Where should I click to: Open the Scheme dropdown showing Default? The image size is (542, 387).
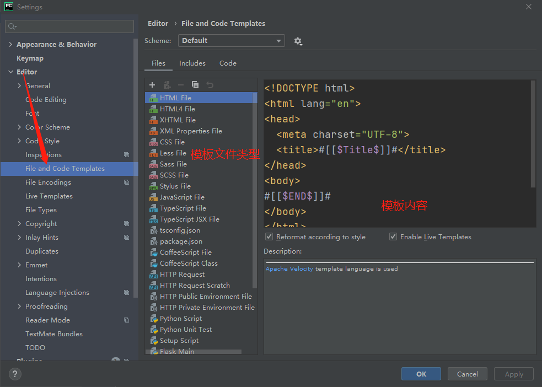coord(231,40)
